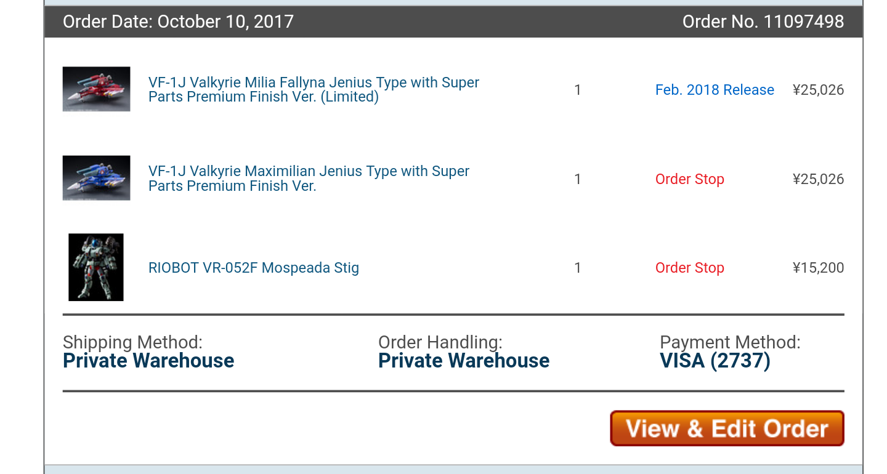Click the quantity for the Mospeada Stig item

(x=578, y=268)
